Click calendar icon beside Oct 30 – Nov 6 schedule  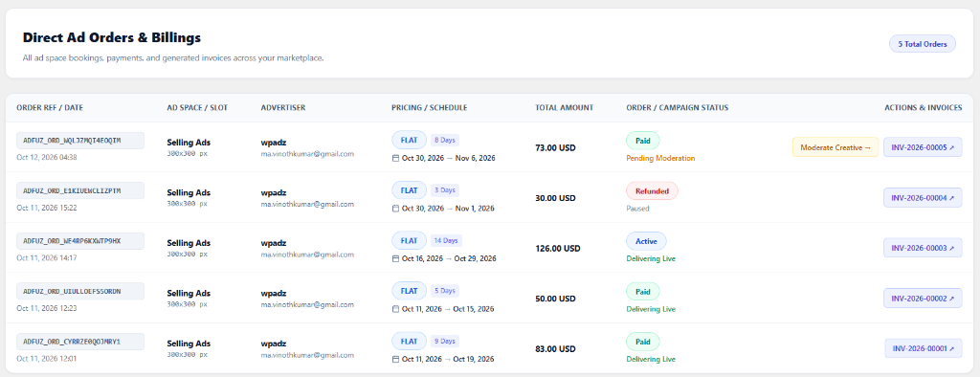coord(395,158)
